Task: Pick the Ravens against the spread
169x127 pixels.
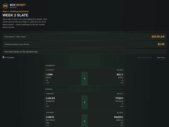Action: coord(106,121)
